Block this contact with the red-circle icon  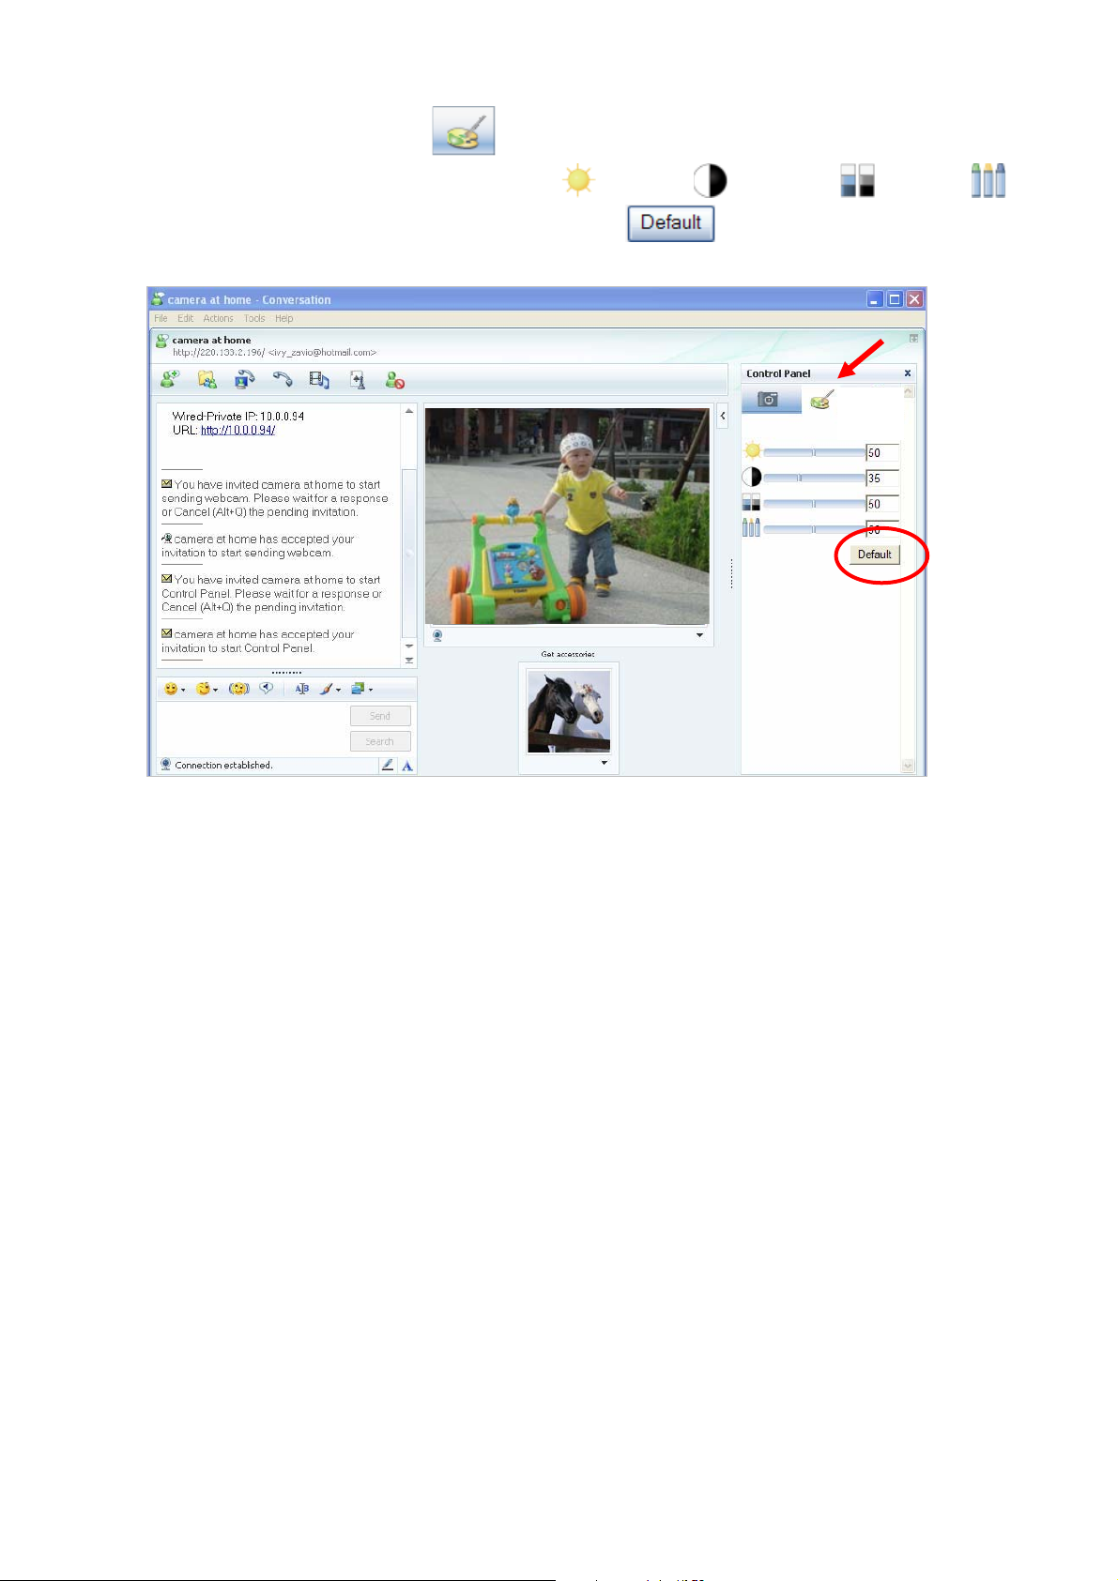(x=395, y=379)
